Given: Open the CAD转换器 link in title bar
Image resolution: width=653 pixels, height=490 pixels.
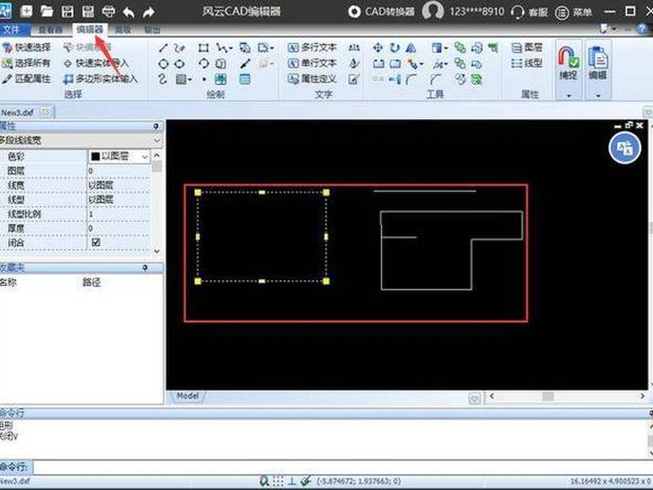Looking at the screenshot, I should (x=382, y=11).
